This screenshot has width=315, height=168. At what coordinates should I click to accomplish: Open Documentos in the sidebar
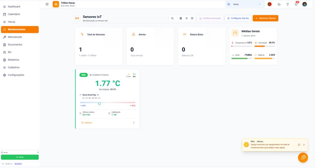[x=20, y=45]
